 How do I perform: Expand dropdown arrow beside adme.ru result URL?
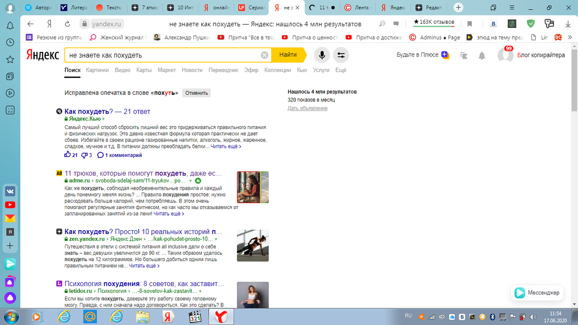tap(191, 181)
